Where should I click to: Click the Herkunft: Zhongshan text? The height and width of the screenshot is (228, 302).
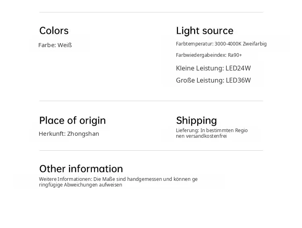(x=69, y=134)
